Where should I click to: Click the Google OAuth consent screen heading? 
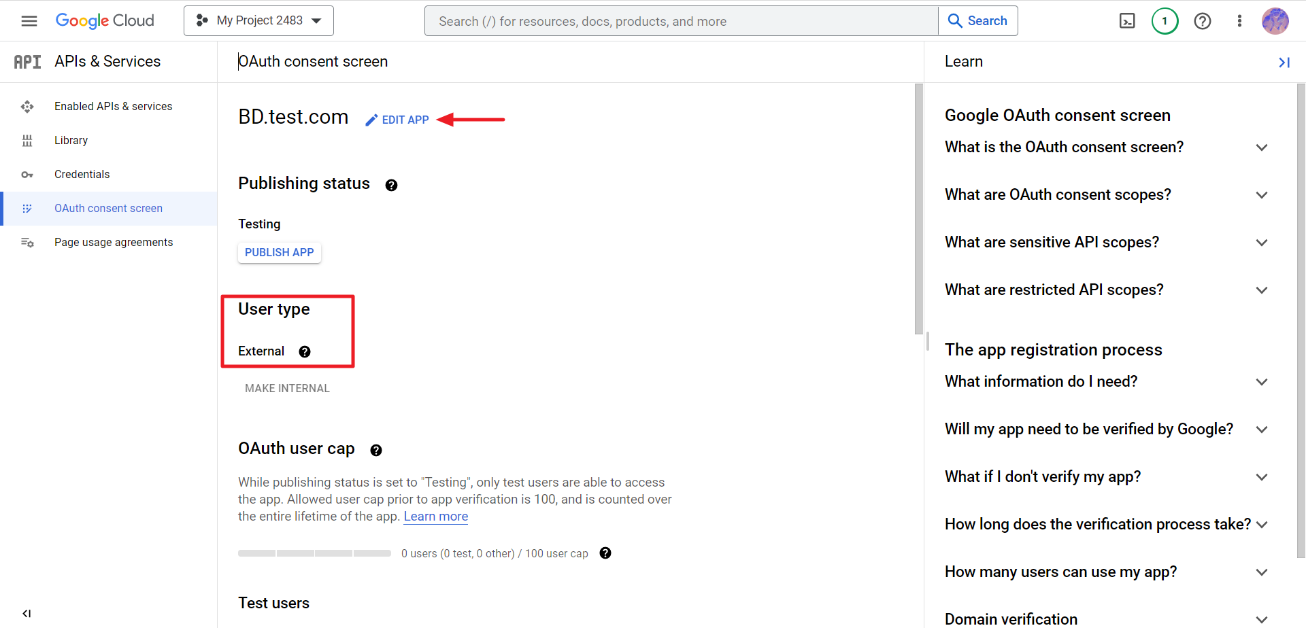point(1057,116)
